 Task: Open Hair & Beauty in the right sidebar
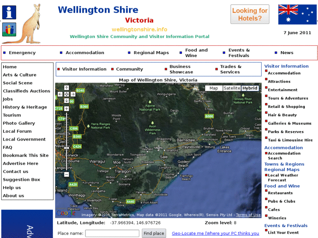282,115
